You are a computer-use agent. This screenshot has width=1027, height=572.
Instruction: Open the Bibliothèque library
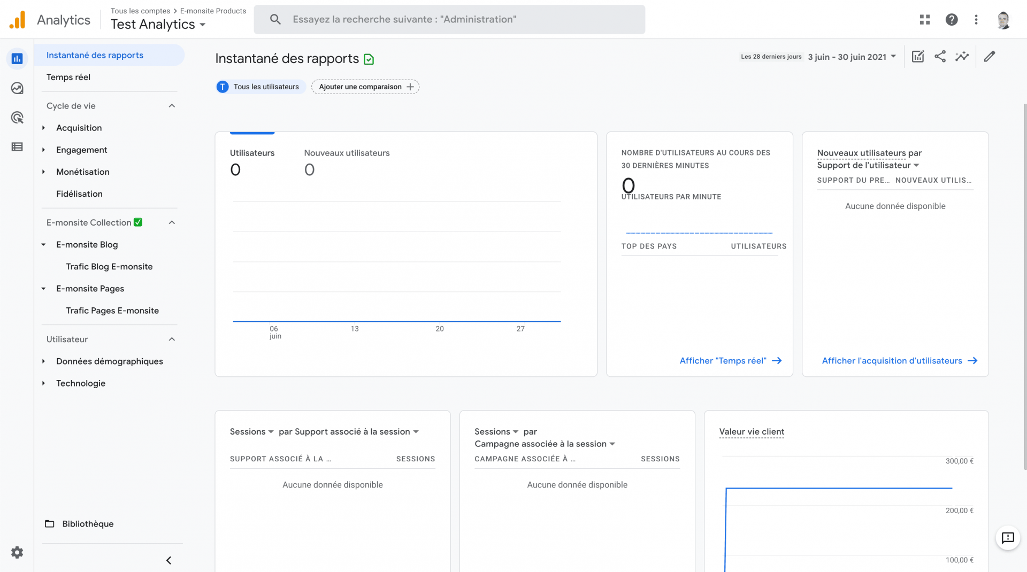click(x=88, y=524)
